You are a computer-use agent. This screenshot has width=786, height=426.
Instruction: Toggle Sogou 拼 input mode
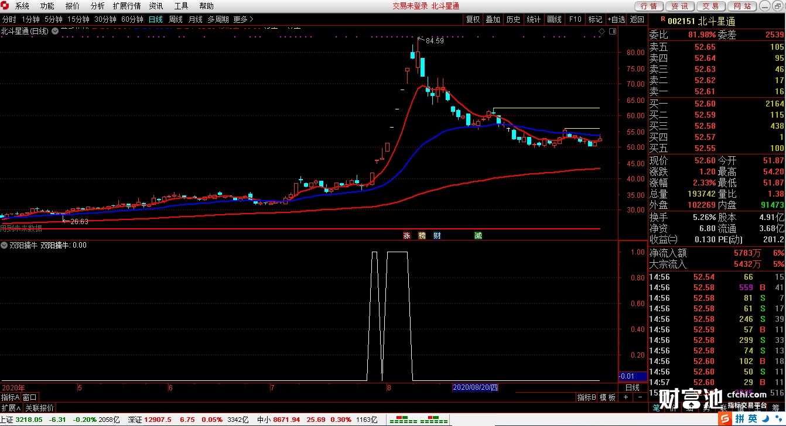[x=740, y=418]
